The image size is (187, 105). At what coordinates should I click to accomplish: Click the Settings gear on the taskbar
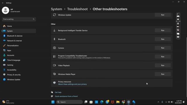pyautogui.click(x=129, y=102)
